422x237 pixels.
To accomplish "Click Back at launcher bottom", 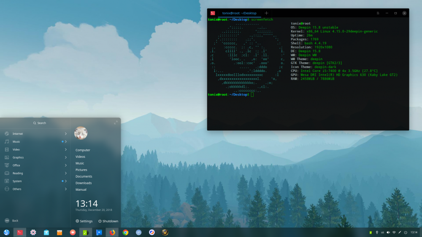I will click(11, 221).
